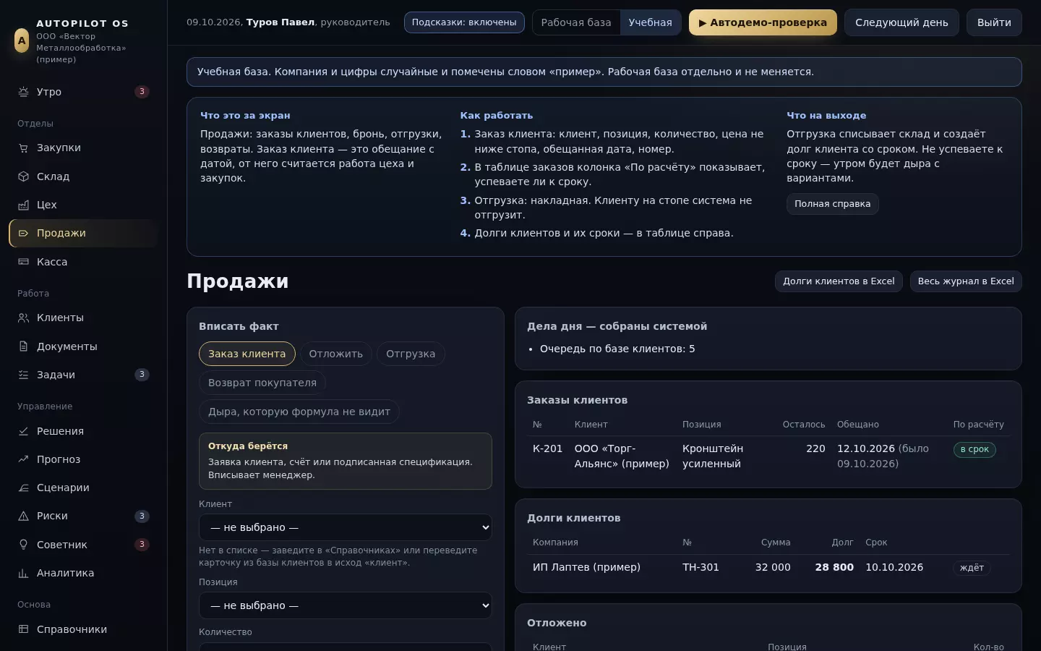Click the Прогноз trend arrow icon
Viewport: 1041px width, 651px height.
pos(23,459)
